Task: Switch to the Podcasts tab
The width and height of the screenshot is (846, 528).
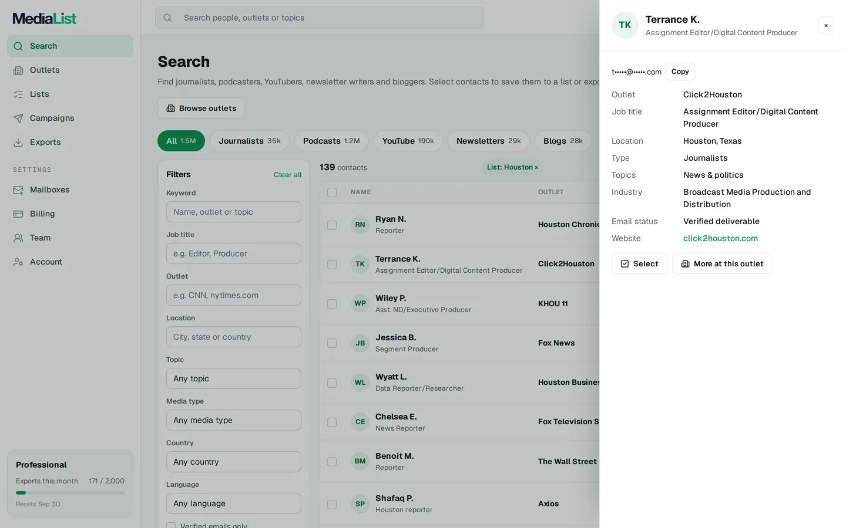Action: (331, 141)
